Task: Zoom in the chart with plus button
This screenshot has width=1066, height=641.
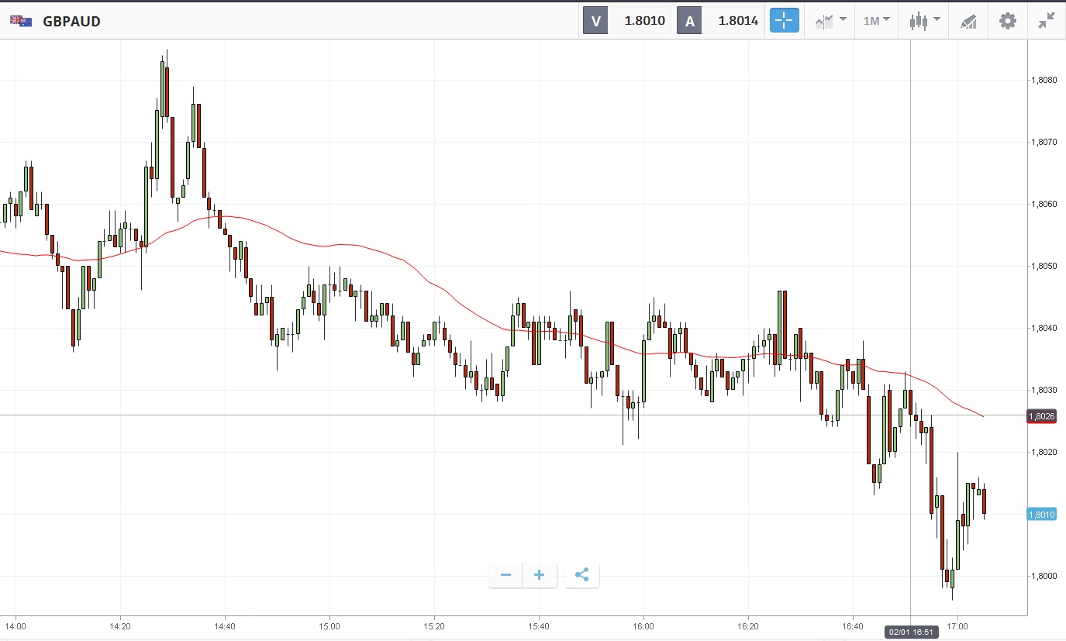Action: [x=540, y=575]
